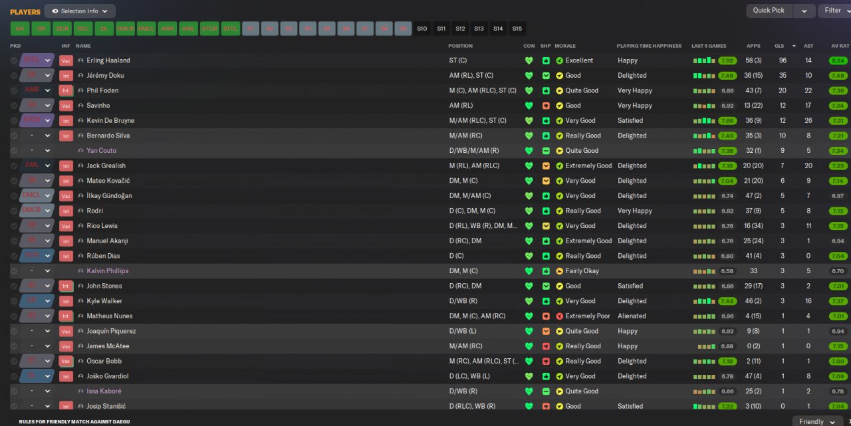Toggle picked checkmark for James McAtee
Image resolution: width=851 pixels, height=426 pixels.
[x=14, y=346]
